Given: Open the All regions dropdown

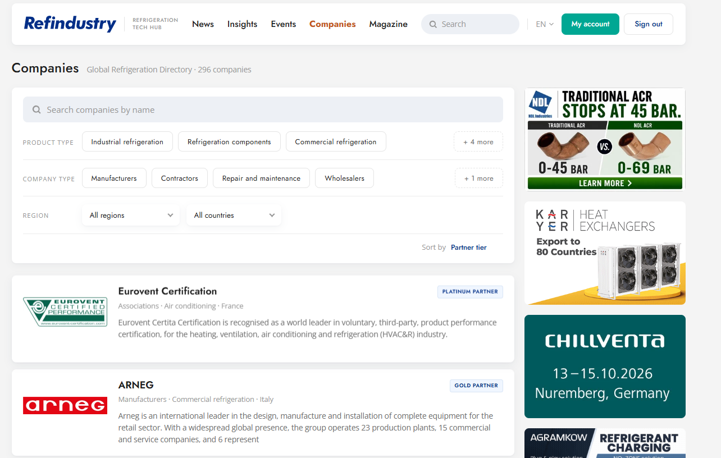Looking at the screenshot, I should click(131, 216).
